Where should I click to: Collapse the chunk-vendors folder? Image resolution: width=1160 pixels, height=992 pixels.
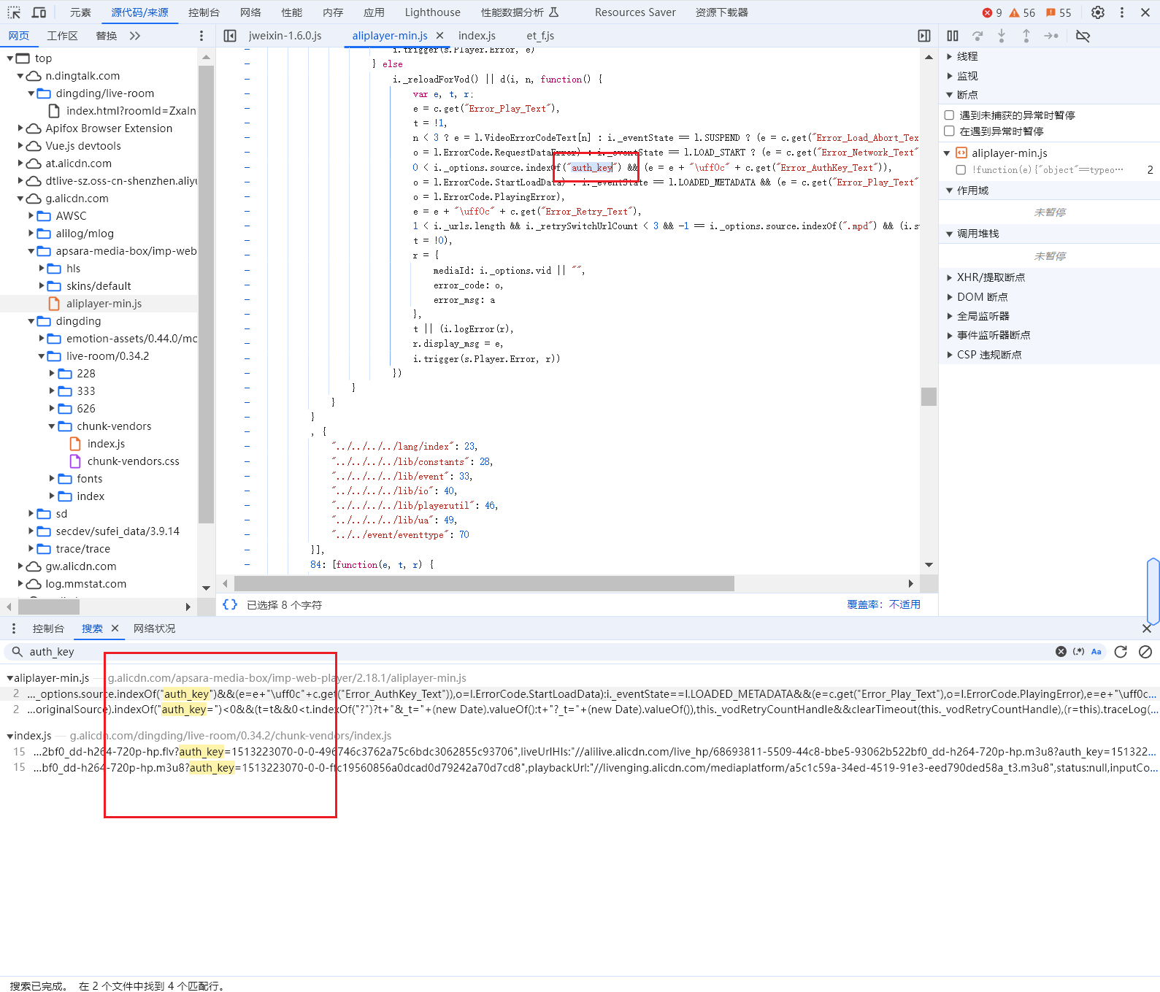click(x=52, y=426)
